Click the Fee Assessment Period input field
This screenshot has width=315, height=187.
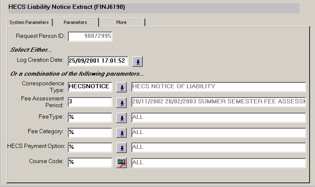90,102
